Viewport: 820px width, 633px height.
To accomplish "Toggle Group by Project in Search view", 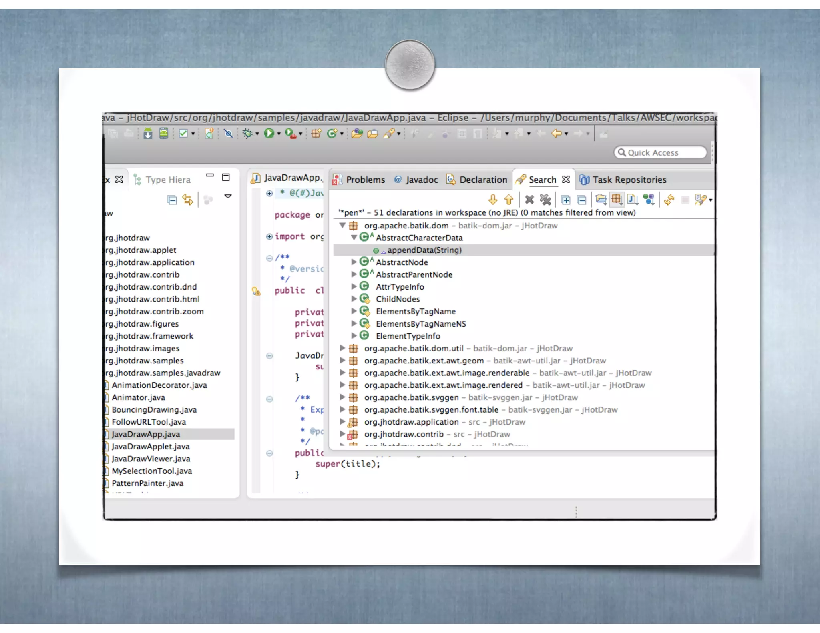I will pyautogui.click(x=601, y=200).
